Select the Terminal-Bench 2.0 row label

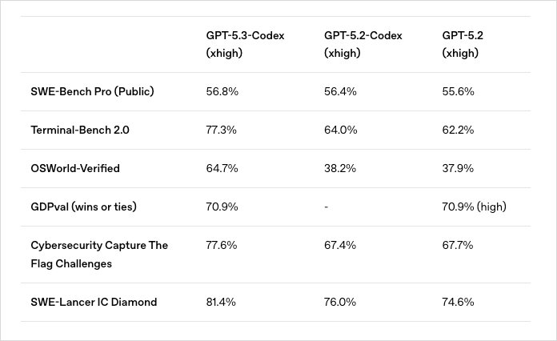(x=80, y=130)
